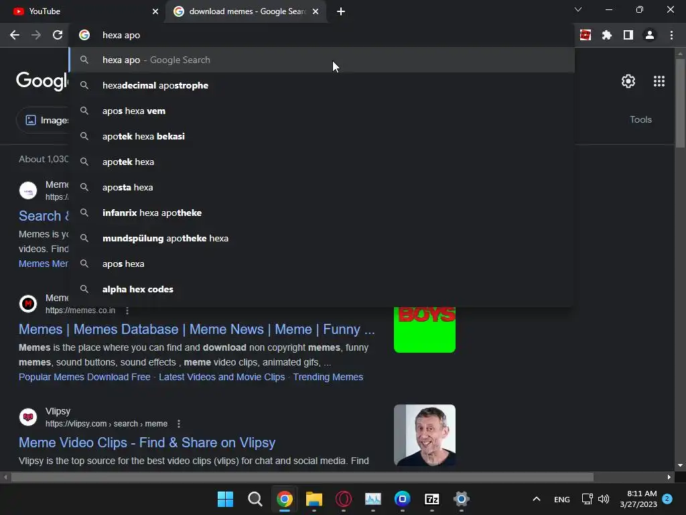Open the Extensions puzzle-piece menu

coord(607,35)
